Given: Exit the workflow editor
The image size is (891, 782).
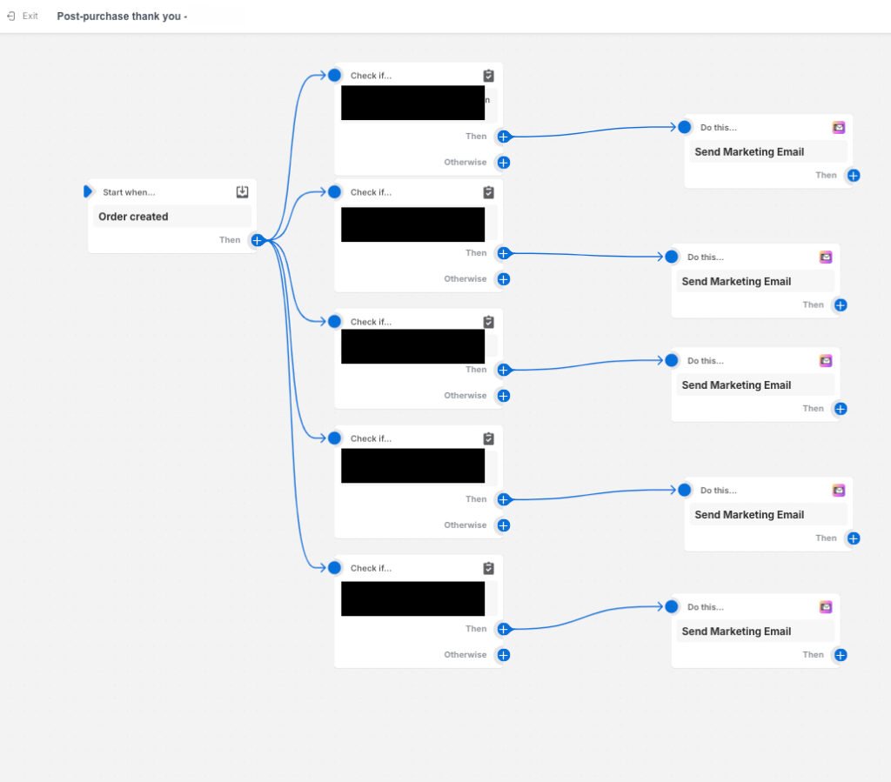Looking at the screenshot, I should click(x=23, y=16).
